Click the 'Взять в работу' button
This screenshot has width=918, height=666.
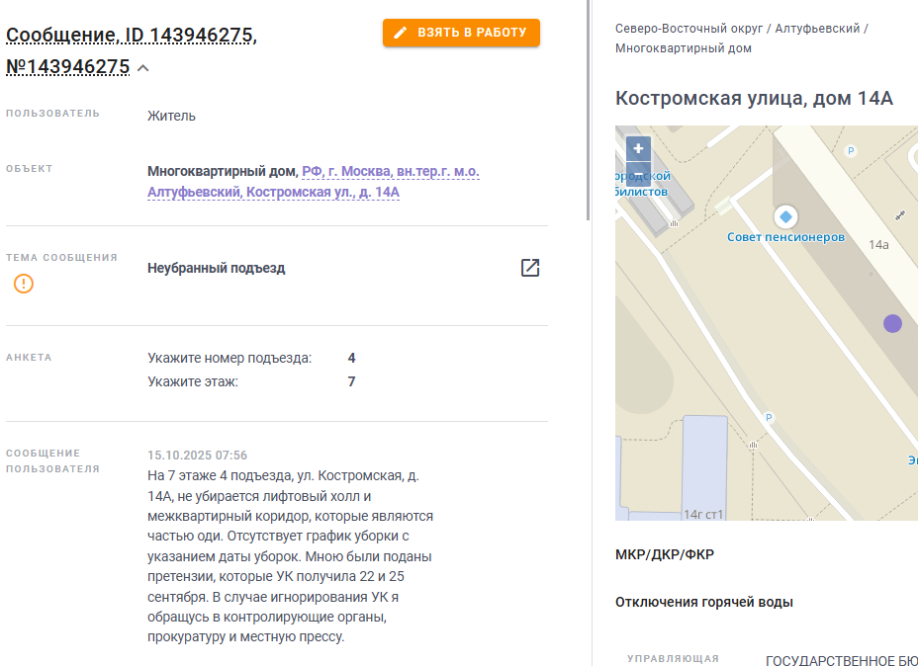pos(461,33)
